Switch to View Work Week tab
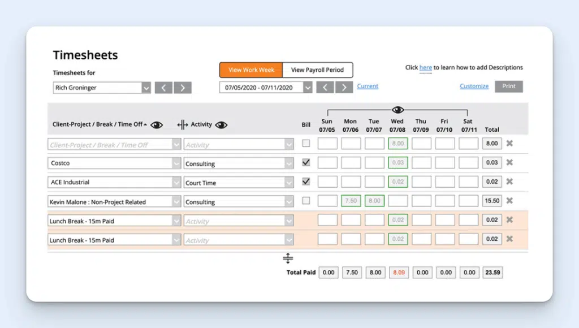Screen dimensions: 579x328 click(x=251, y=70)
